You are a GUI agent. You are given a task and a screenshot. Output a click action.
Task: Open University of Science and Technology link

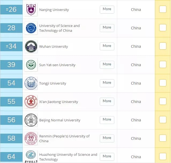click(x=59, y=28)
